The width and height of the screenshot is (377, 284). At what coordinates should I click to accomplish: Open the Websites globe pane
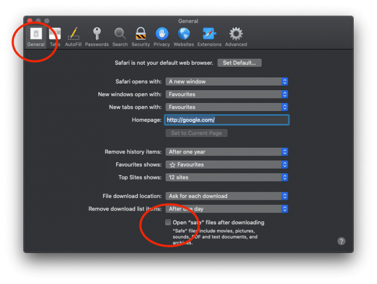pyautogui.click(x=184, y=37)
